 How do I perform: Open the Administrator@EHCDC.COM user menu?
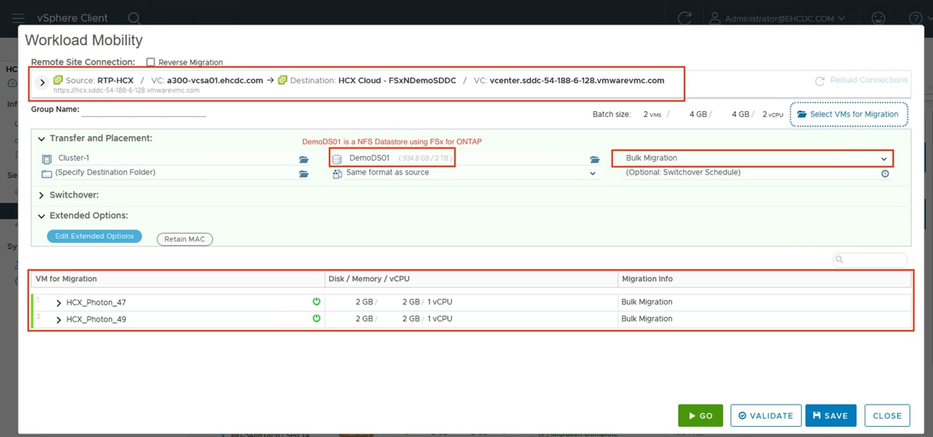click(778, 18)
